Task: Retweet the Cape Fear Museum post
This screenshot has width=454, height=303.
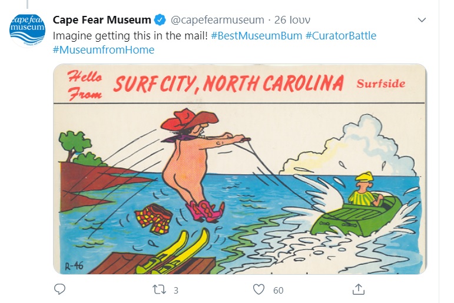Action: click(x=158, y=289)
